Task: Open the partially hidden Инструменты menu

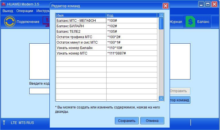Action: [43, 11]
